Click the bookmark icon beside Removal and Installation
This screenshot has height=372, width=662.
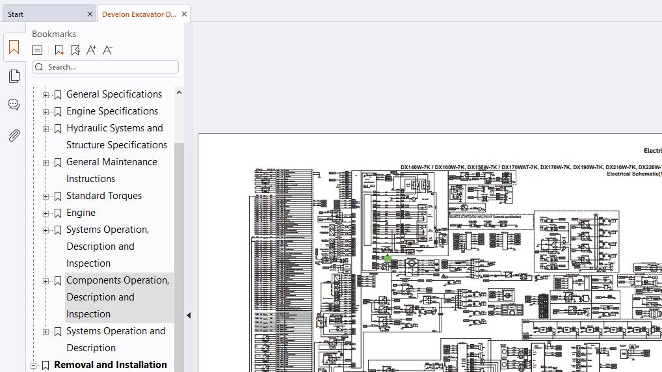(x=46, y=365)
